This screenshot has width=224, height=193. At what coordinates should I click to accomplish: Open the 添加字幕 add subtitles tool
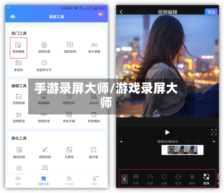tap(69, 118)
